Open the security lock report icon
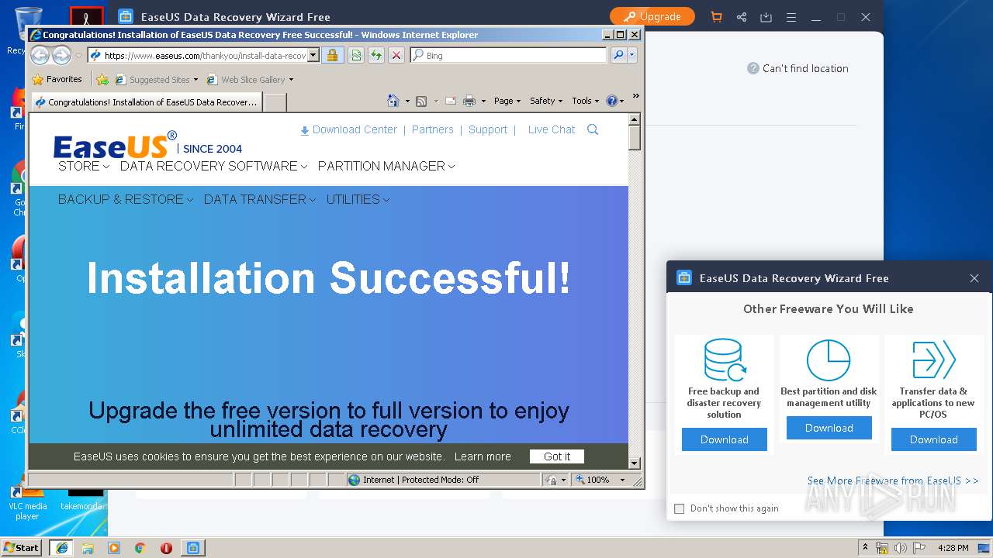This screenshot has height=558, width=993. (x=332, y=55)
